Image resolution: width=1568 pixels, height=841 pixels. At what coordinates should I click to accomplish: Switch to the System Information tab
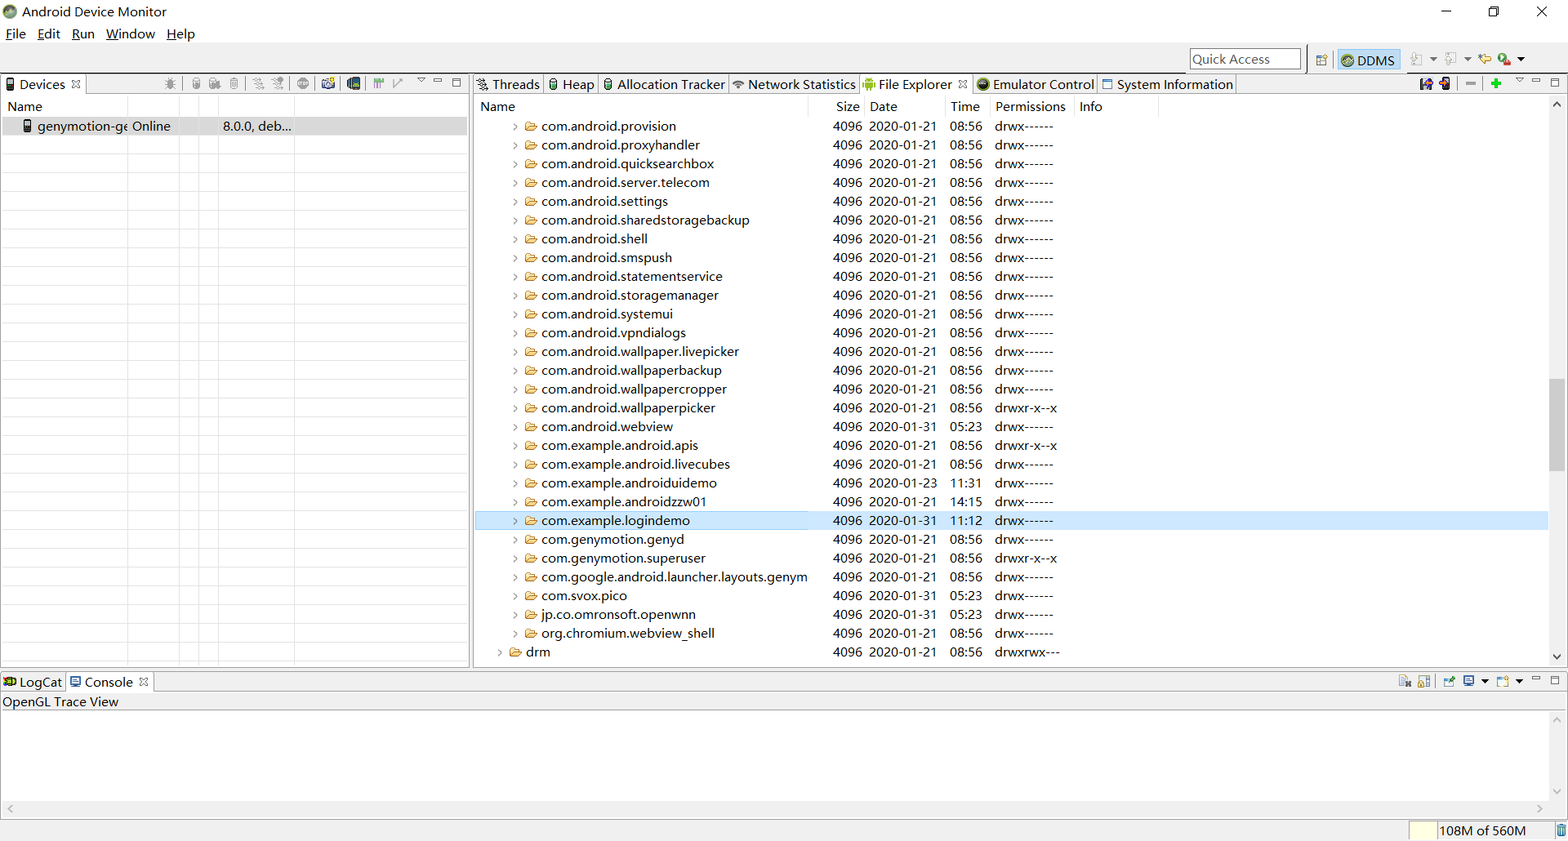click(1167, 84)
